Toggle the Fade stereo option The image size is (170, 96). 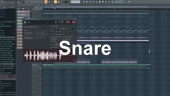pyautogui.click(x=64, y=39)
